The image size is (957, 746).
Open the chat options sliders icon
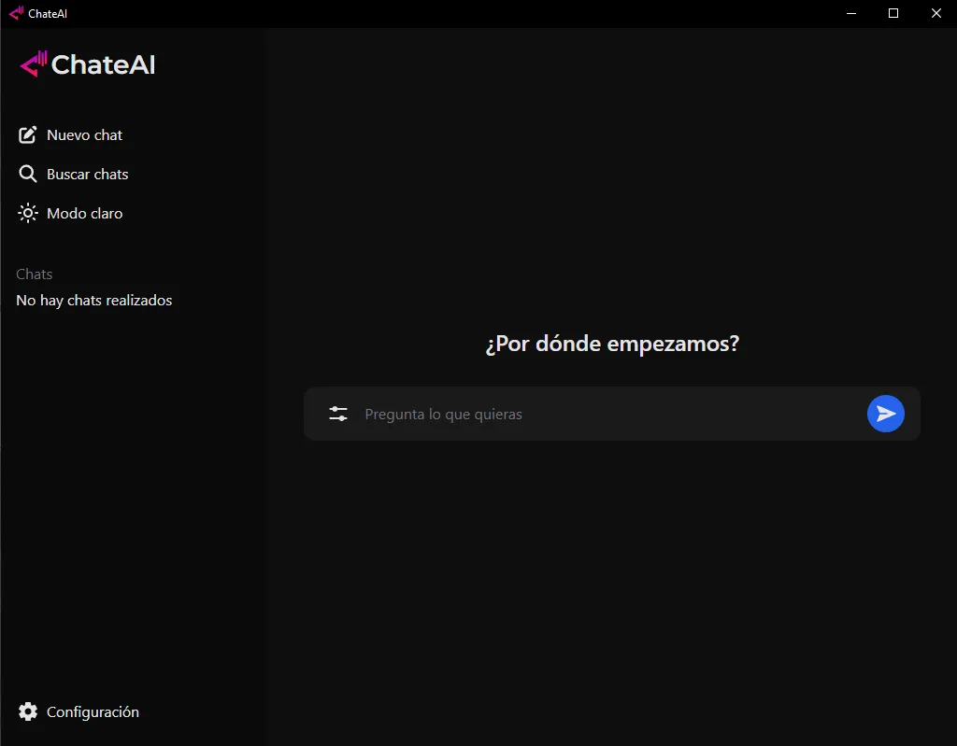point(338,415)
